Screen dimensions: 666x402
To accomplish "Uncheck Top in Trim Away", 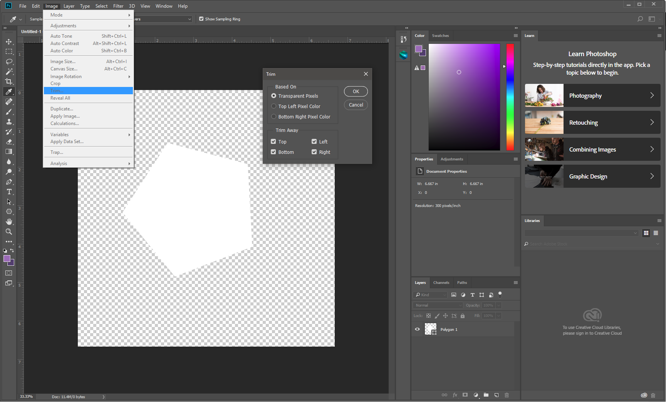I will [x=273, y=142].
